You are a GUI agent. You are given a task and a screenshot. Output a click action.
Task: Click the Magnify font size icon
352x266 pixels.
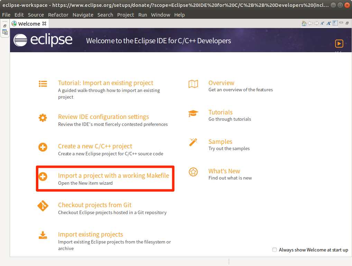tap(329, 24)
